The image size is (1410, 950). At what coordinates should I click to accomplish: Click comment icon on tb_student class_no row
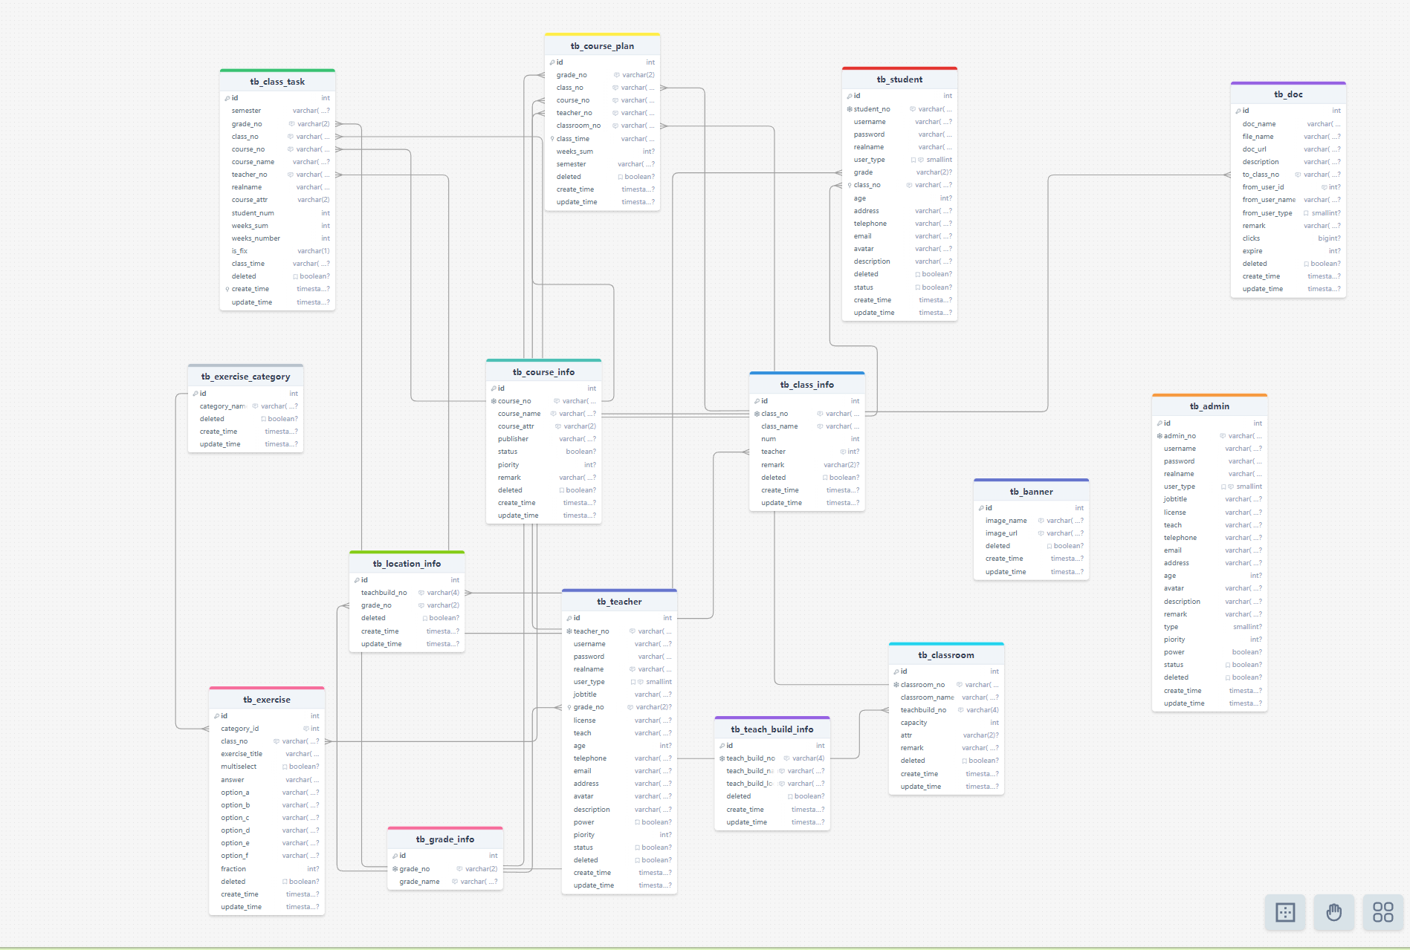[x=909, y=185]
